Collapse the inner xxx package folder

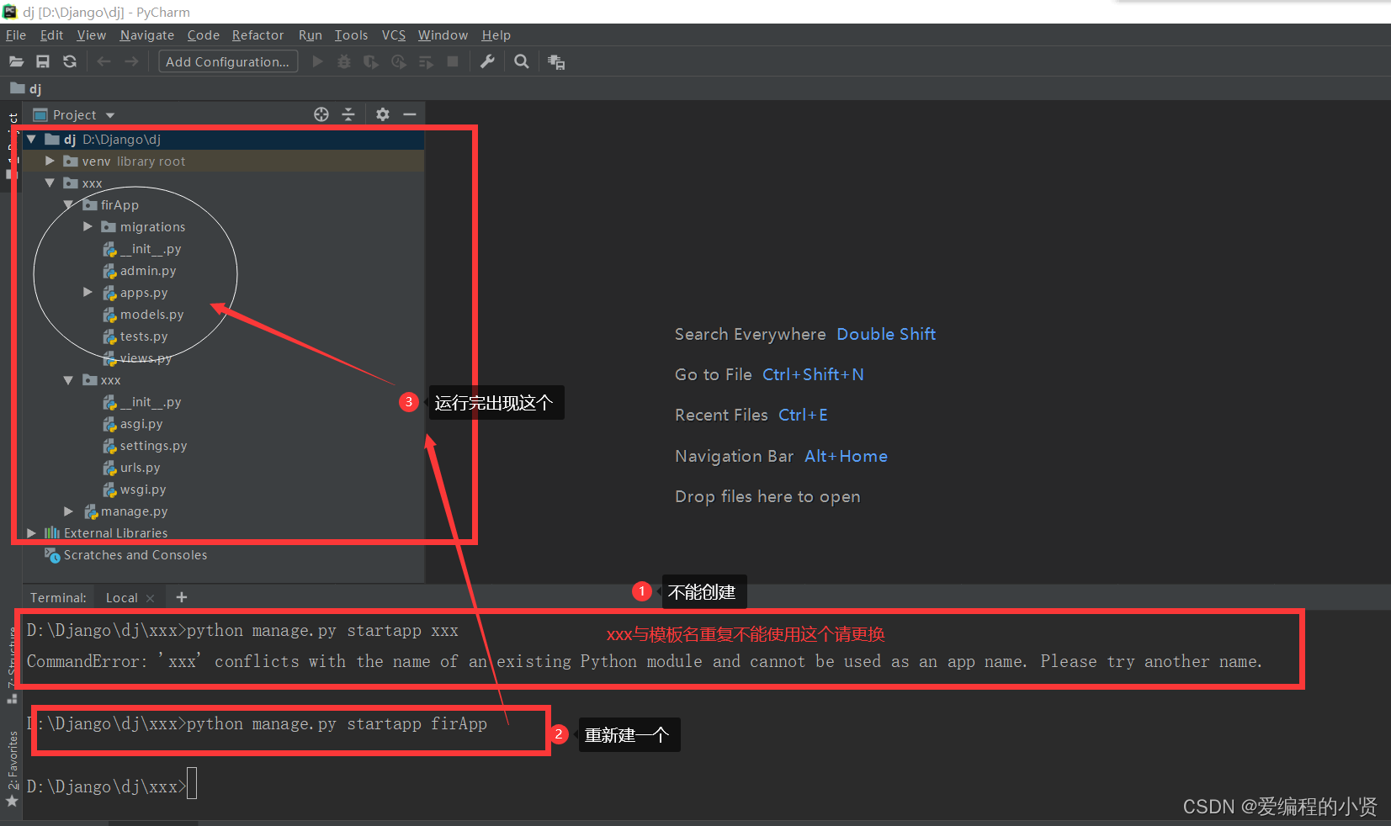click(x=68, y=380)
